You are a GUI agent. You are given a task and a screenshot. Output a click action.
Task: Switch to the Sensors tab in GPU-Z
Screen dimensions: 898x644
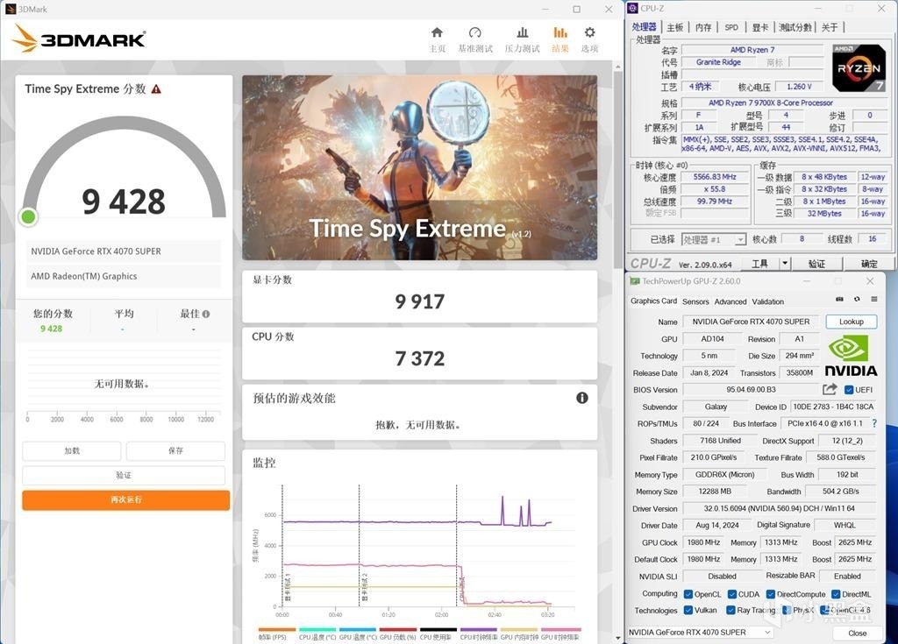695,301
